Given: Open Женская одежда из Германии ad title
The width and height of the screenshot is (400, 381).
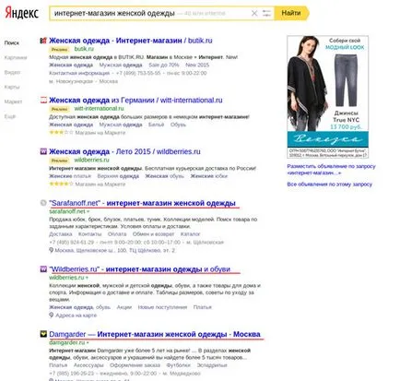Looking at the screenshot, I should pos(135,100).
